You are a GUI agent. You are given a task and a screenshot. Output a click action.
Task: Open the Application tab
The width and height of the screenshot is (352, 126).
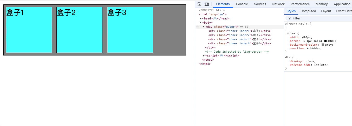[x=342, y=4]
